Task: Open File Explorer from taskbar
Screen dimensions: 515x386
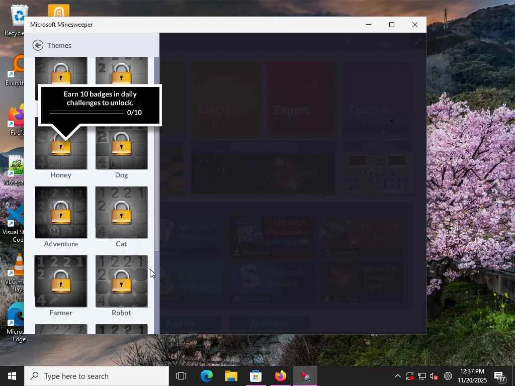Action: pyautogui.click(x=231, y=376)
